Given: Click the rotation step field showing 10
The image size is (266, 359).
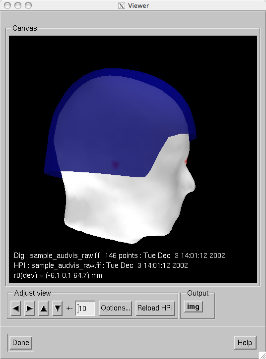Looking at the screenshot, I should tap(85, 308).
